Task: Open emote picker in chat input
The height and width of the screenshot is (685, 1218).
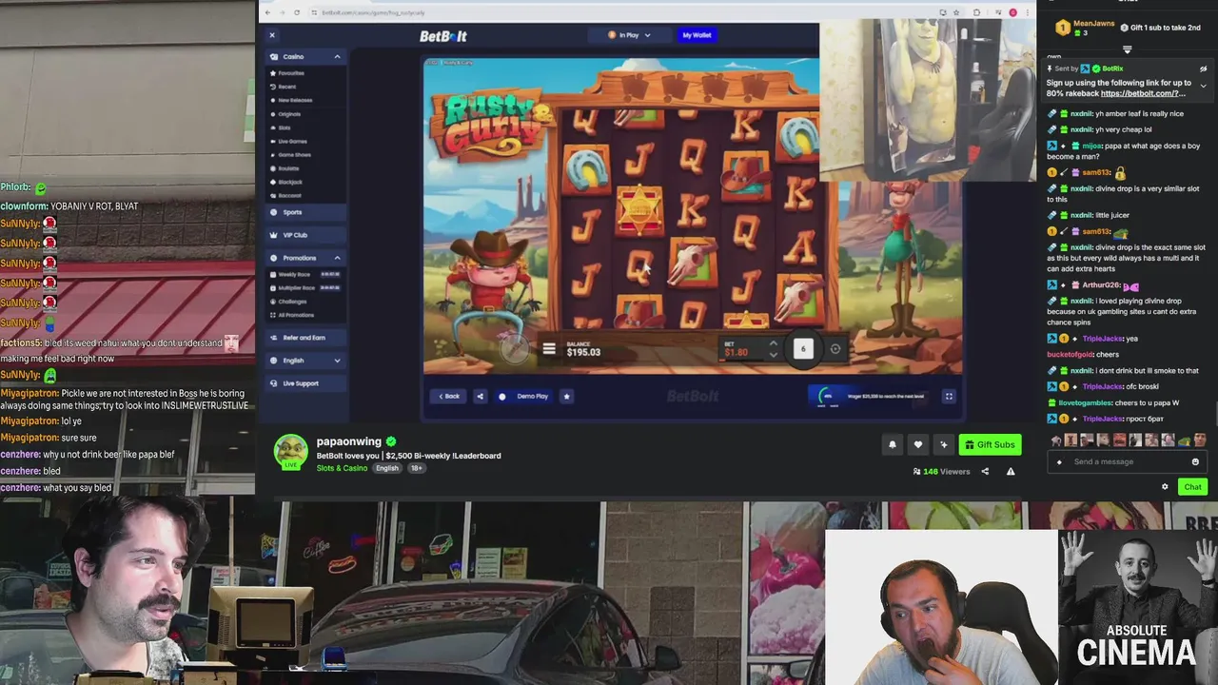Action: click(1195, 461)
